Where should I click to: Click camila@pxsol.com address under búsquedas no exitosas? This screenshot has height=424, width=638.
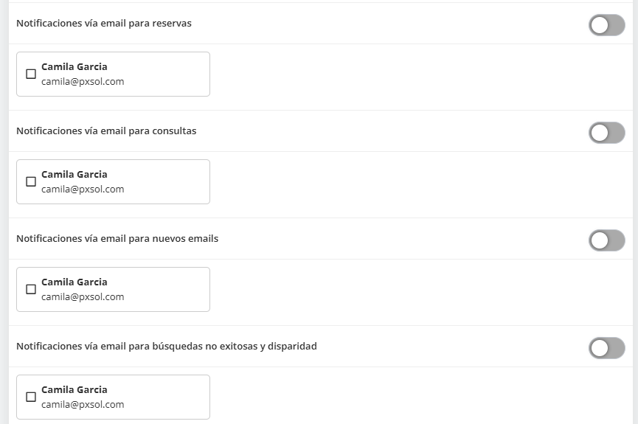point(83,405)
